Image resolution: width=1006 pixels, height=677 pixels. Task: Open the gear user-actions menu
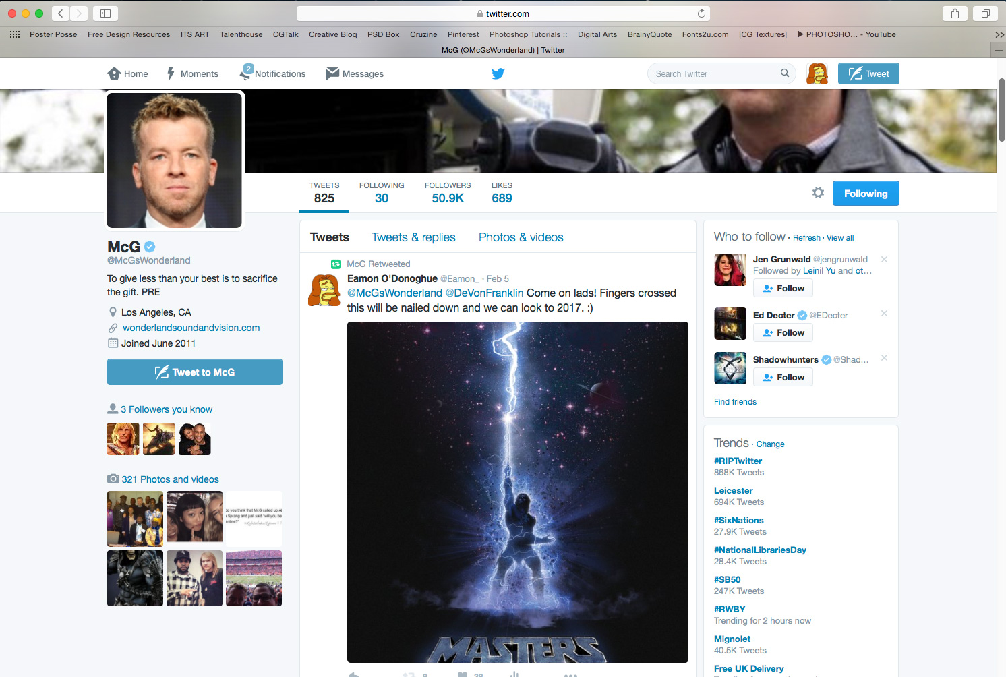(x=818, y=193)
